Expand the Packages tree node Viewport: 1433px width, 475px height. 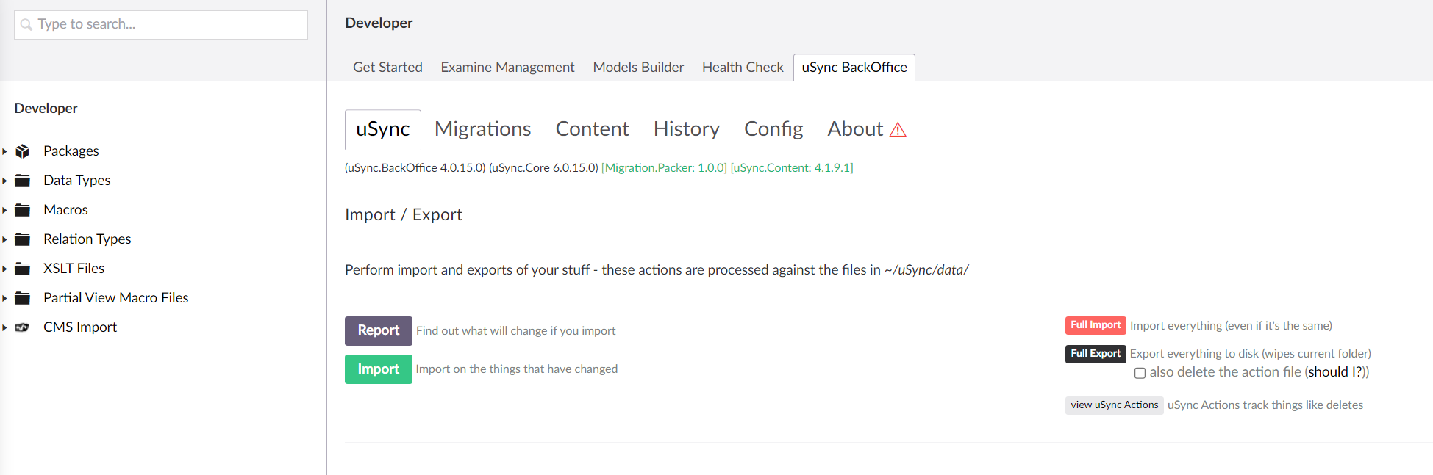click(4, 151)
